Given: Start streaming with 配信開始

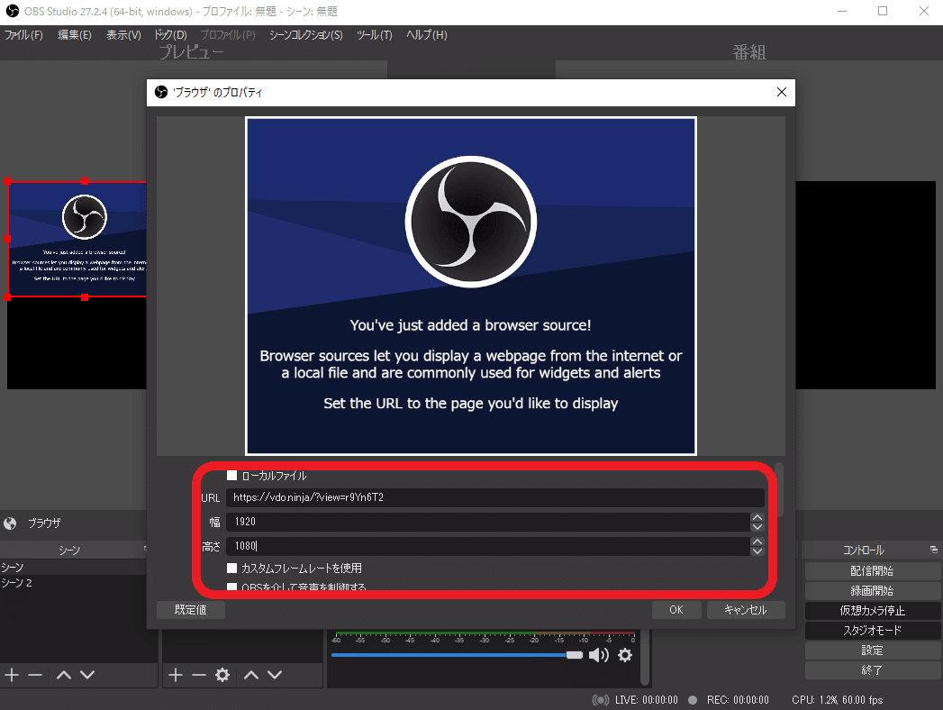Looking at the screenshot, I should pos(873,571).
